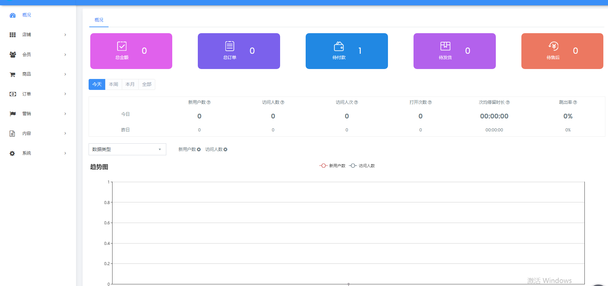Viewport: 608px width, 286px height.
Task: Open the 待发货 summary card
Action: click(455, 51)
